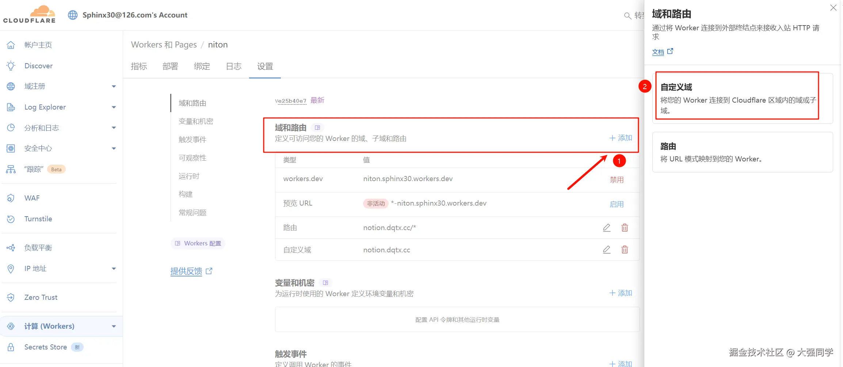
Task: Disable the workers.dev route via 禁用
Action: 617,180
